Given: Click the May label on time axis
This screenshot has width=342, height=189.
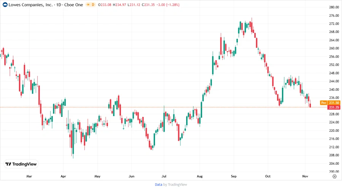Looking at the screenshot, I should (97, 176).
